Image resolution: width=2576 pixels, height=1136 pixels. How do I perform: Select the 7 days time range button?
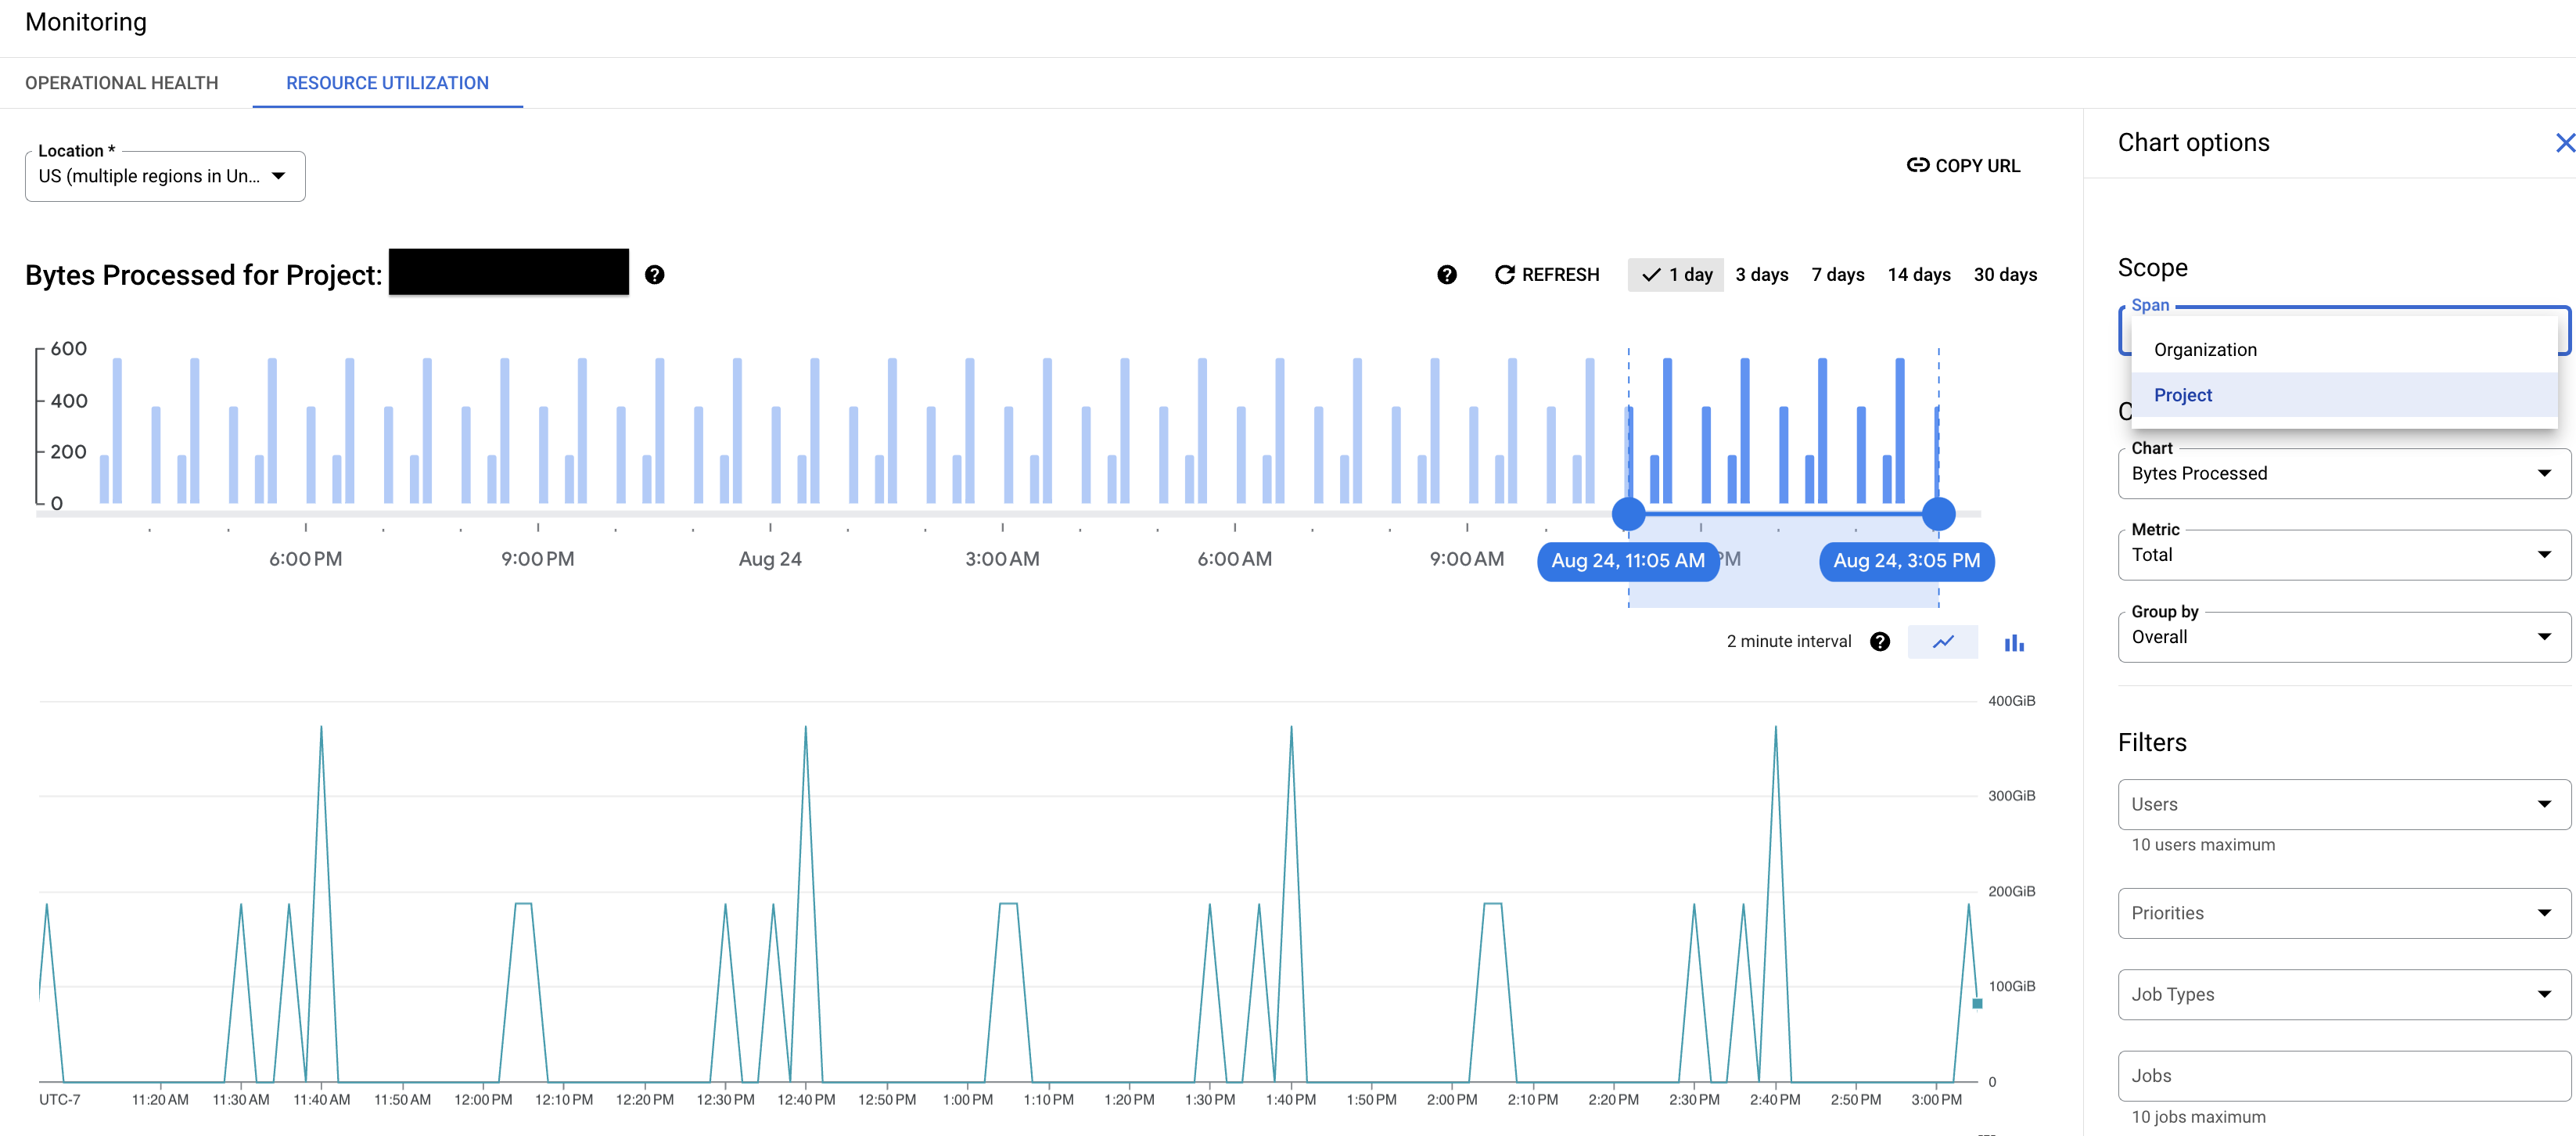(1837, 275)
